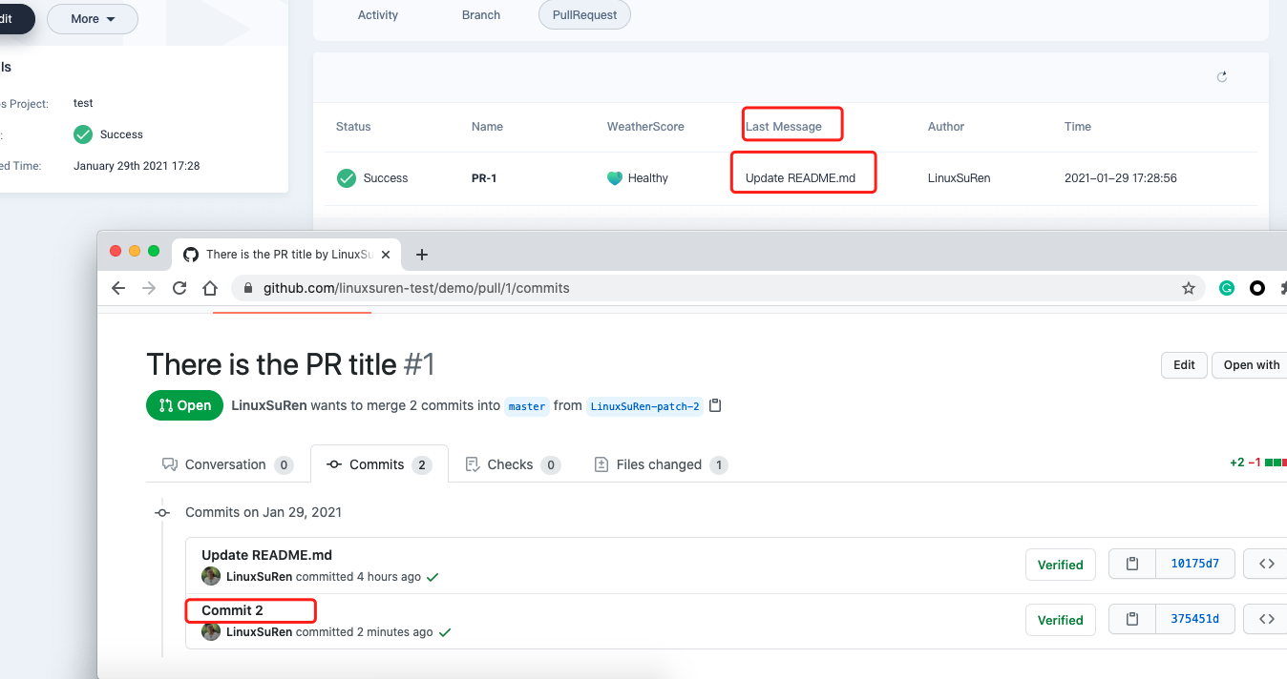Select the GitHub PR browser tab
The width and height of the screenshot is (1287, 679).
[285, 255]
